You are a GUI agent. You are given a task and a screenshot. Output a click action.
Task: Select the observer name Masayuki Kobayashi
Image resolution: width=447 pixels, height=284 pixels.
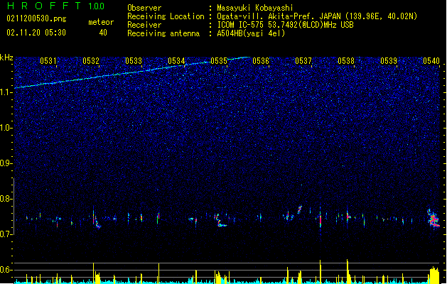pos(255,8)
